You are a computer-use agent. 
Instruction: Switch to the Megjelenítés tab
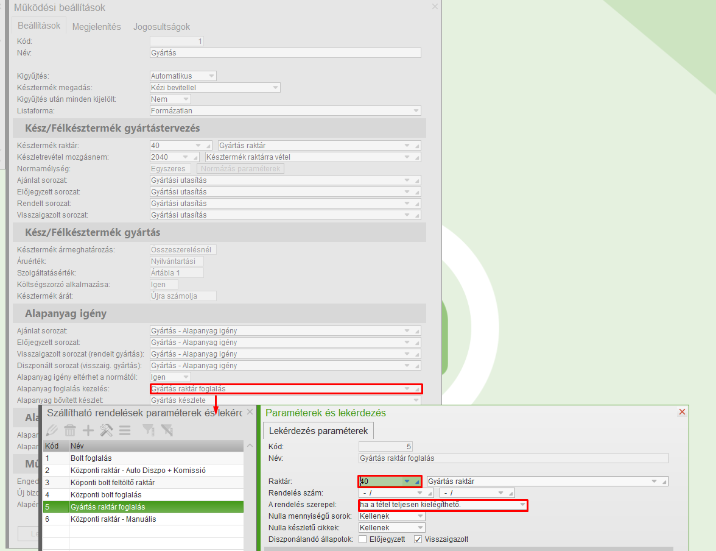pyautogui.click(x=96, y=27)
